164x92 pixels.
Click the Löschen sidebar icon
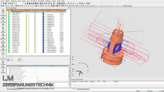(x=3, y=35)
